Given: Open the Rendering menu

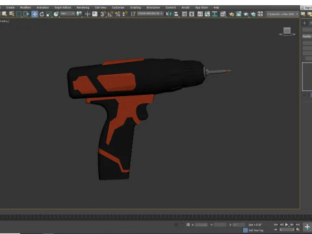Looking at the screenshot, I should coord(83,7).
